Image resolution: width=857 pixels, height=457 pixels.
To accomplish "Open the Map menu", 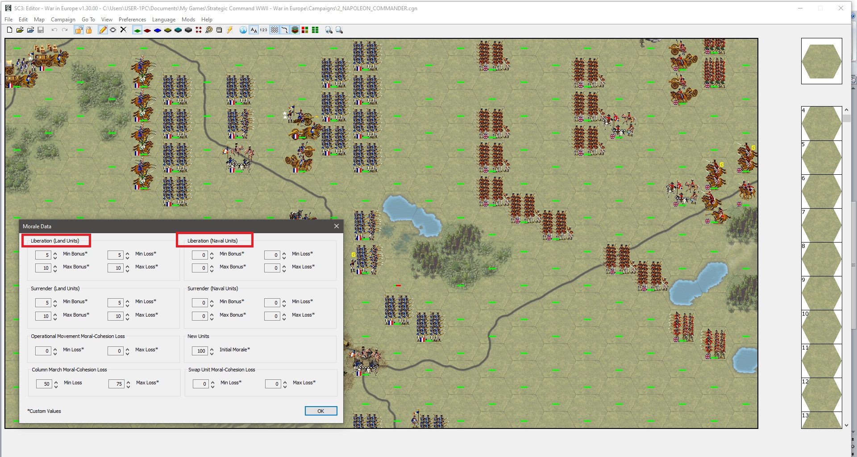I will (x=39, y=20).
